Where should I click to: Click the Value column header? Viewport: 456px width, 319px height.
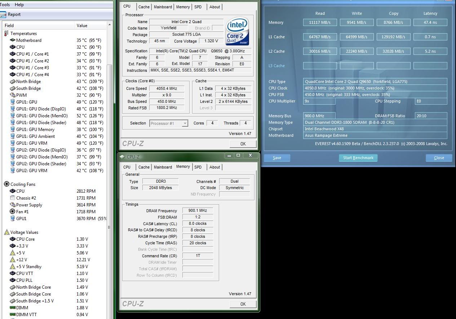[91, 26]
